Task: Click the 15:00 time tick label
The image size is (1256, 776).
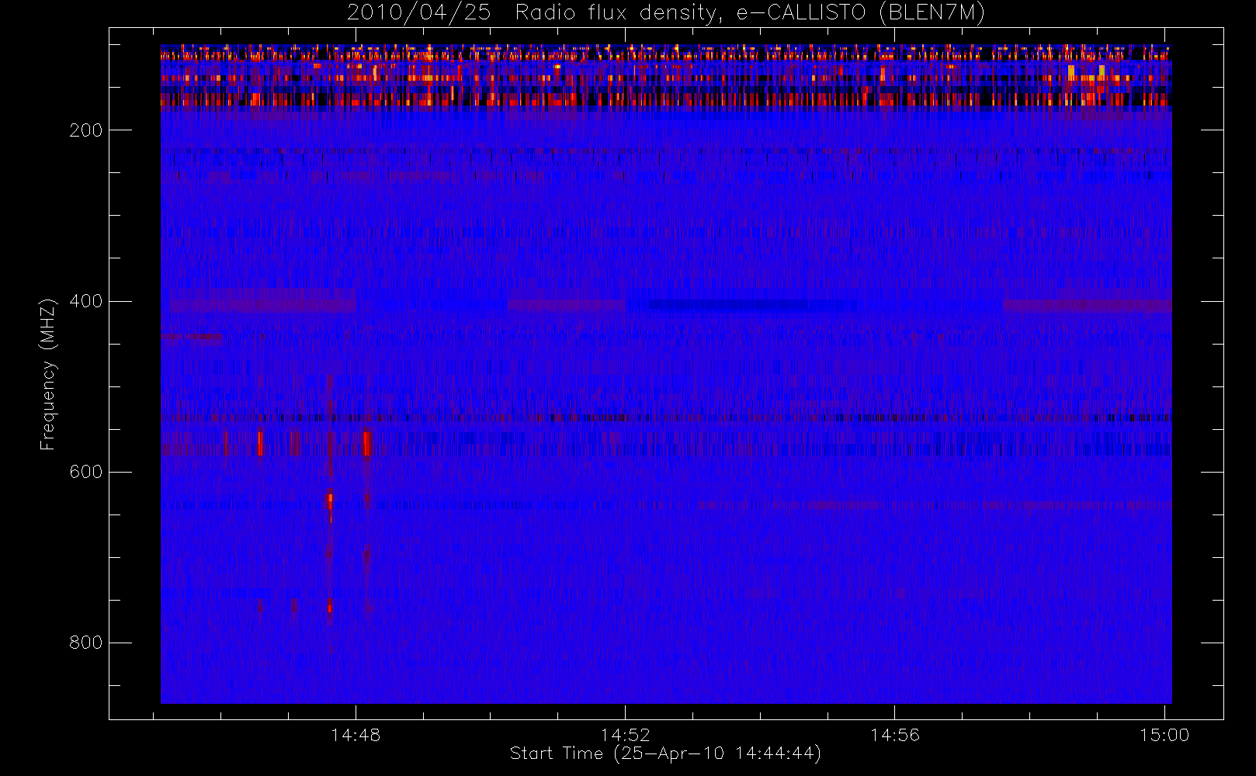Action: [1164, 735]
